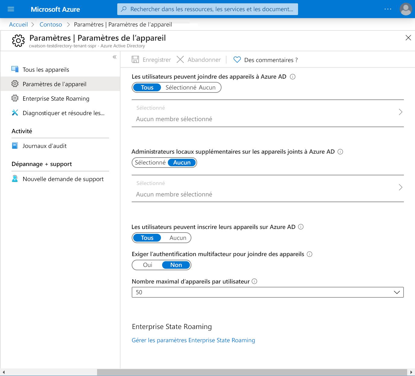Viewport: 415px width, 376px height.
Task: Select Sélectionné for additional local administrators
Action: [150, 162]
